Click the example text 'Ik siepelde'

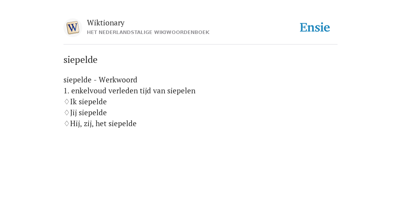point(88,102)
